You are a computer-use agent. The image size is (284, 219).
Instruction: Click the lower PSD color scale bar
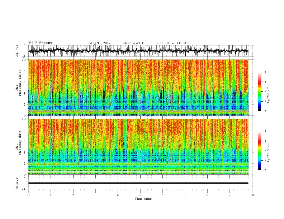click(x=259, y=151)
